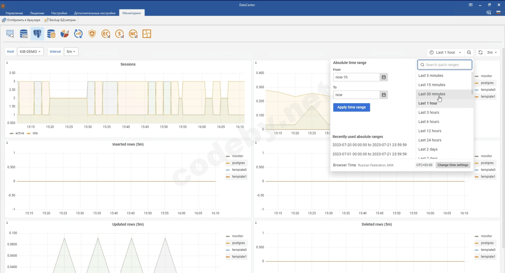Image resolution: width=505 pixels, height=273 pixels.
Task: Toggle postgres series in Inserted rows legend
Action: tap(238, 163)
